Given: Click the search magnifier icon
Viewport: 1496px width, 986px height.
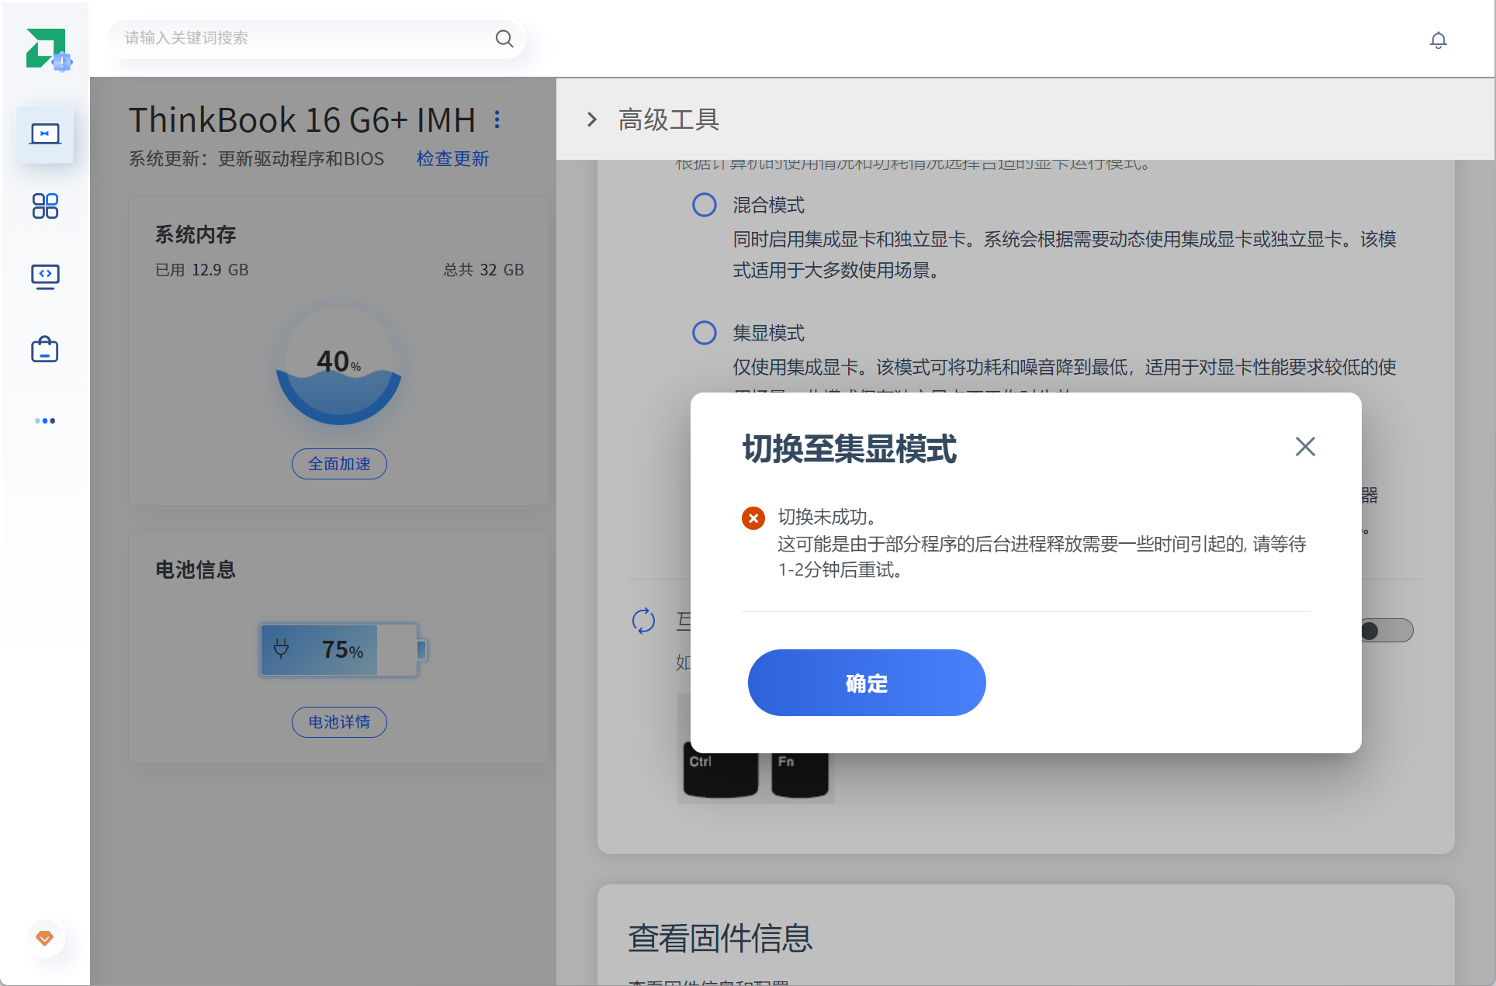Looking at the screenshot, I should point(504,38).
